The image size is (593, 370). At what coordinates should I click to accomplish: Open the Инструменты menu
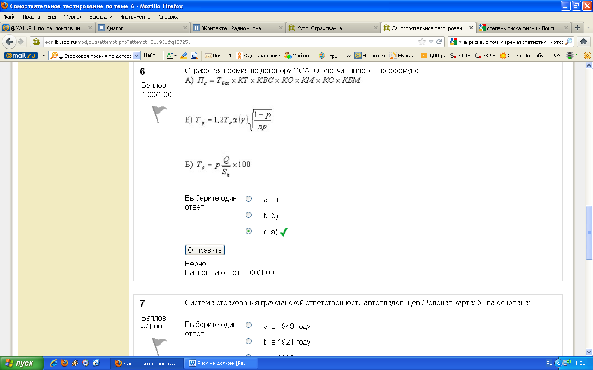[135, 17]
